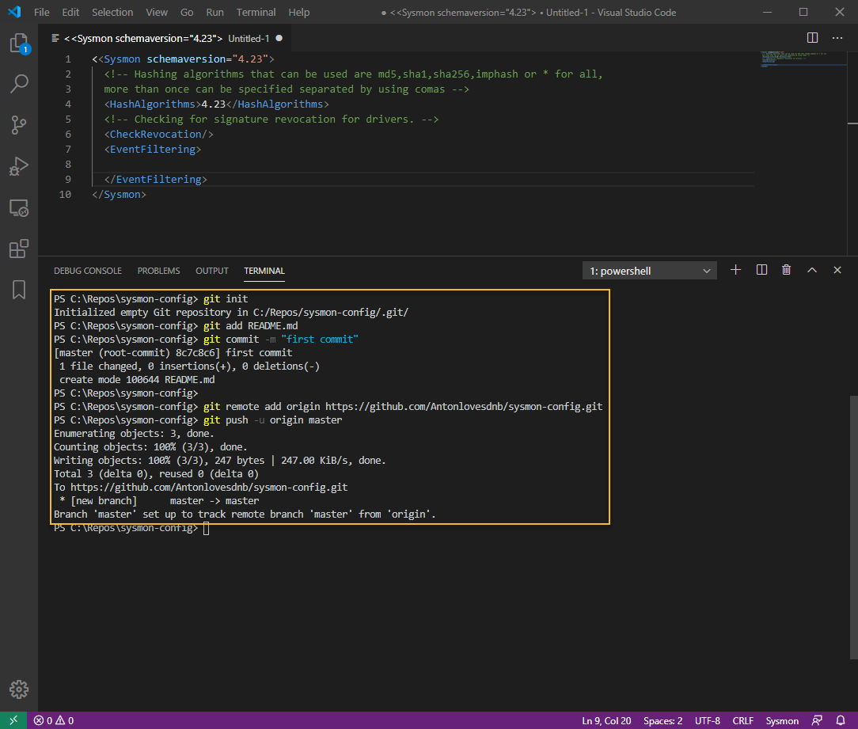Viewport: 858px width, 729px height.
Task: Open editor More Actions ellipsis menu
Action: click(837, 38)
